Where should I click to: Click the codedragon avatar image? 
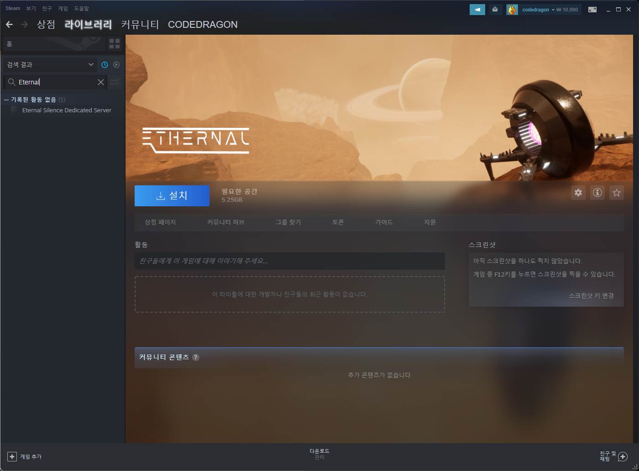(512, 10)
